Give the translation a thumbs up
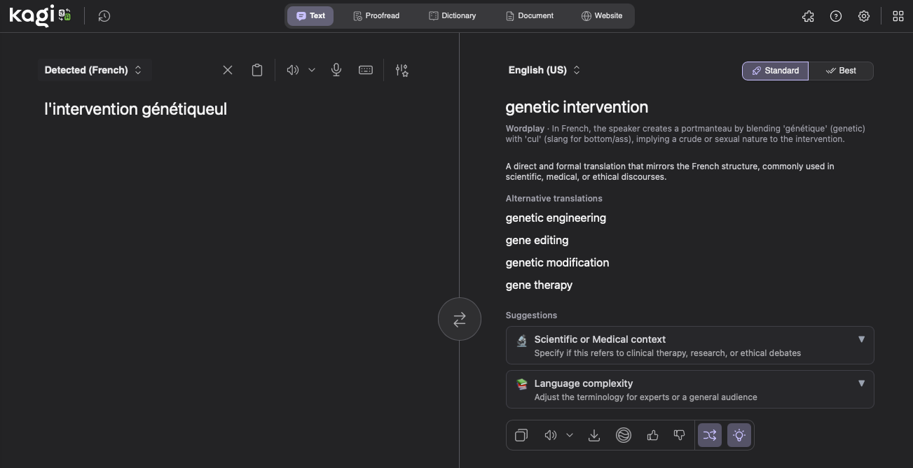Screen dimensions: 913x468 (x=652, y=435)
